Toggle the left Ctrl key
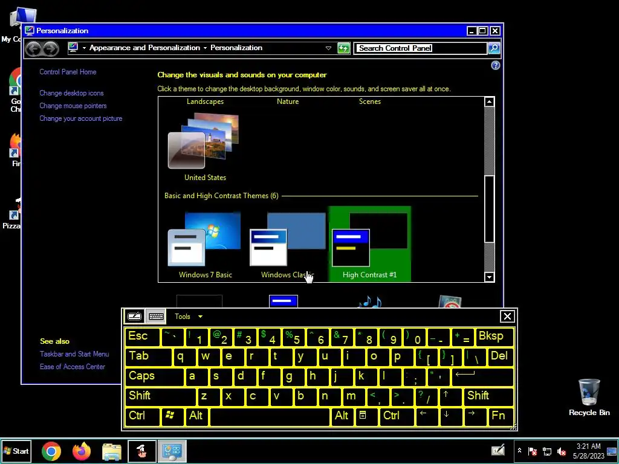Screen dimensions: 619x464 143,416
